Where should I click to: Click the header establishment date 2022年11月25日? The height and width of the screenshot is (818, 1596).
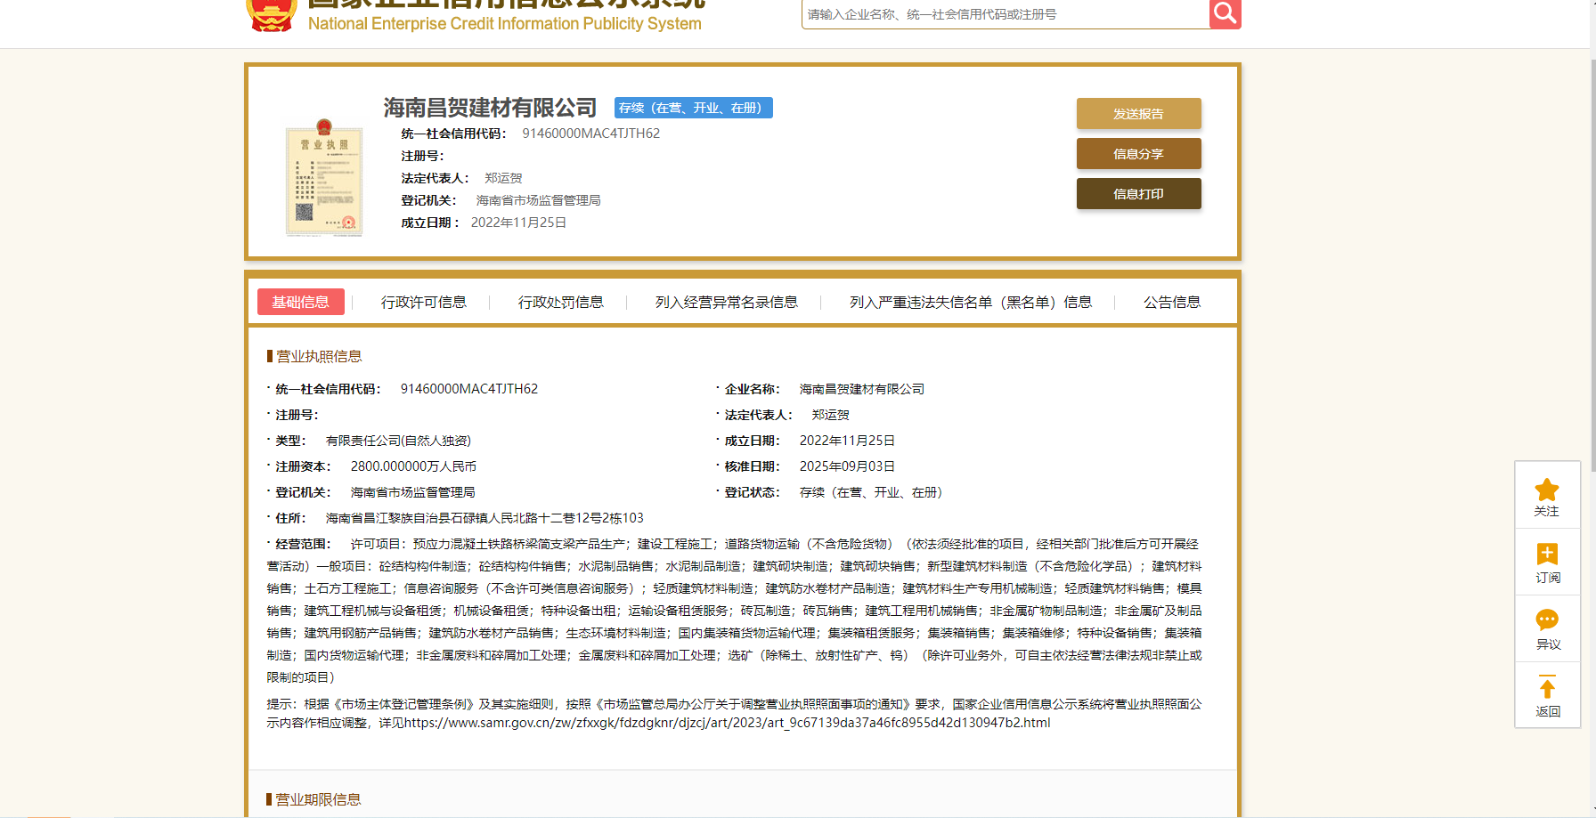(x=518, y=223)
